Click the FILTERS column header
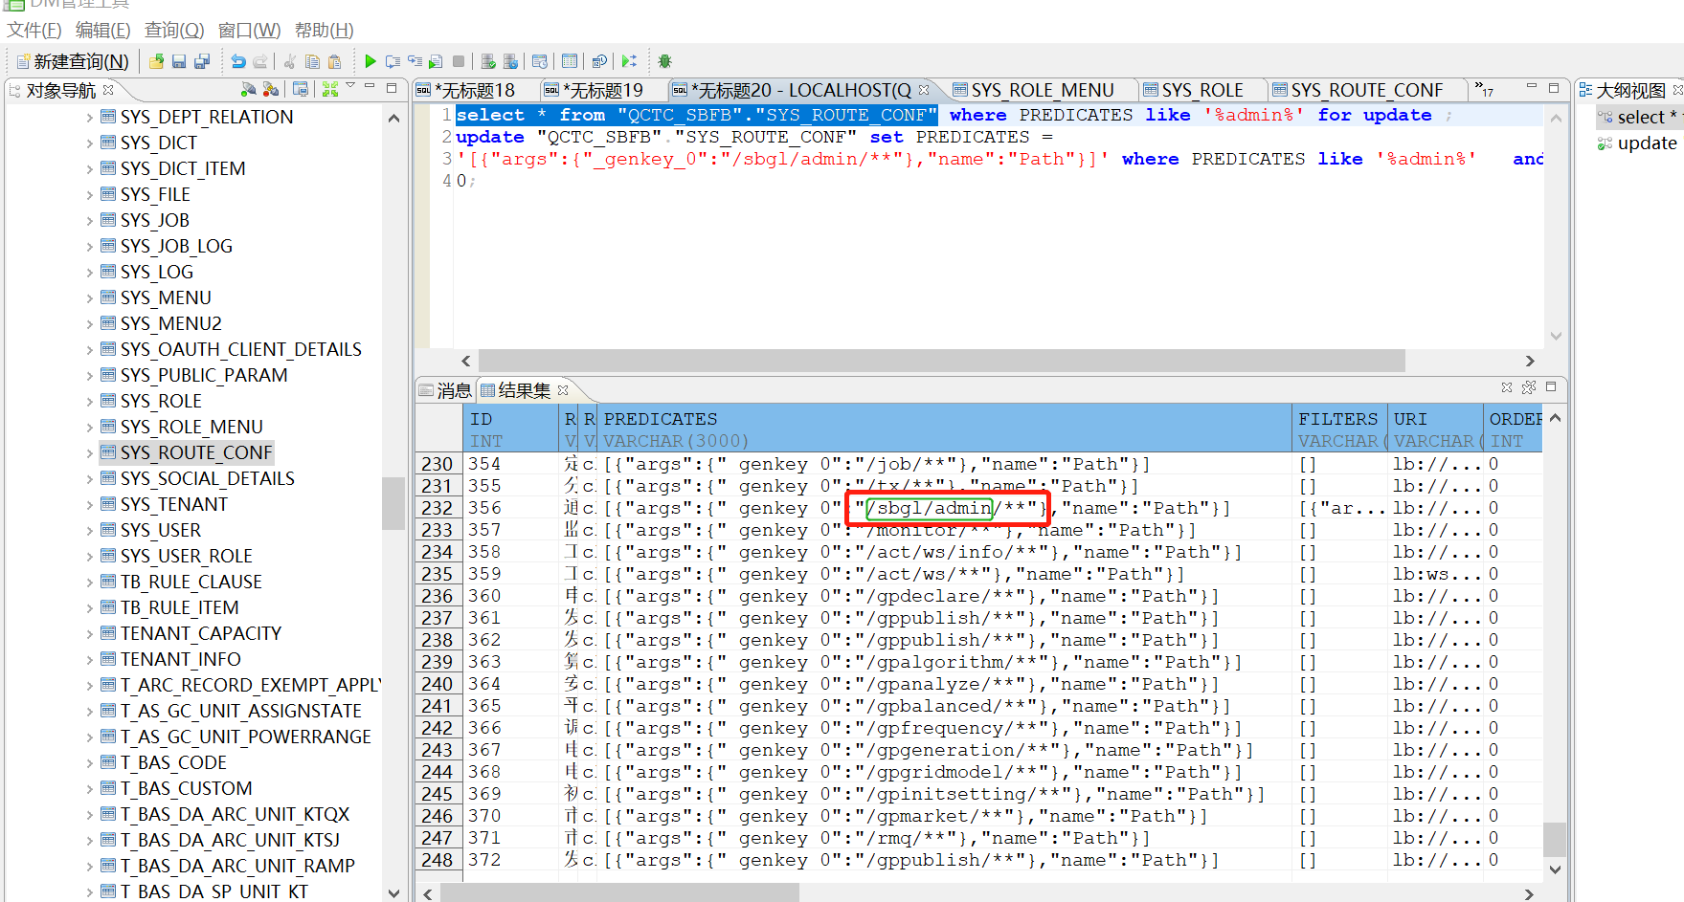Viewport: 1684px width, 902px height. pos(1339,429)
